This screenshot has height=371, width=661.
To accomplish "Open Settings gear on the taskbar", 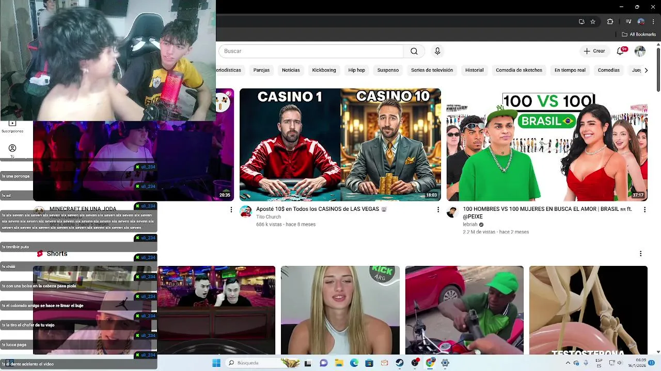I will 445,363.
